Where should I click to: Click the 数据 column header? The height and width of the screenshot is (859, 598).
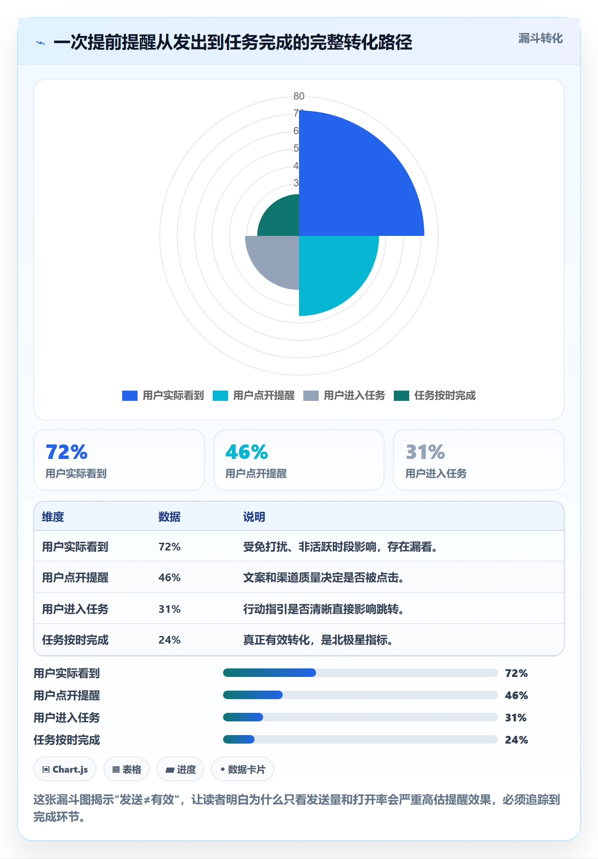coord(170,517)
